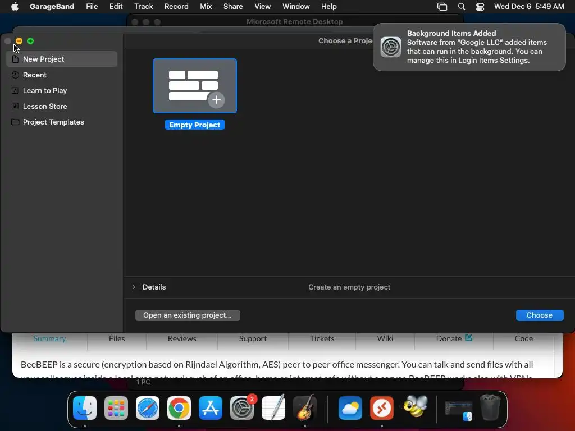Screen dimensions: 575x431
Task: Click the Recent clock icon
Action: pyautogui.click(x=15, y=75)
